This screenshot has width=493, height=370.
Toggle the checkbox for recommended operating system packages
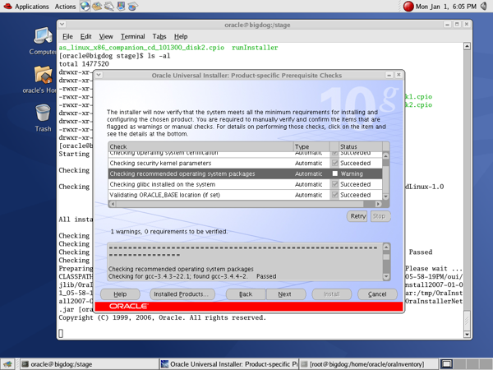pyautogui.click(x=335, y=173)
